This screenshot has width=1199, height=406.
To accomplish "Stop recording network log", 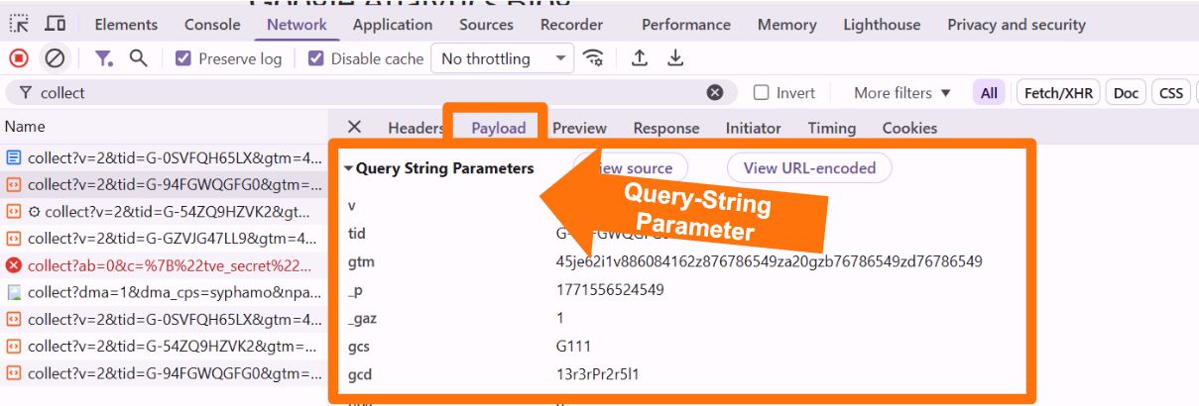I will [18, 58].
